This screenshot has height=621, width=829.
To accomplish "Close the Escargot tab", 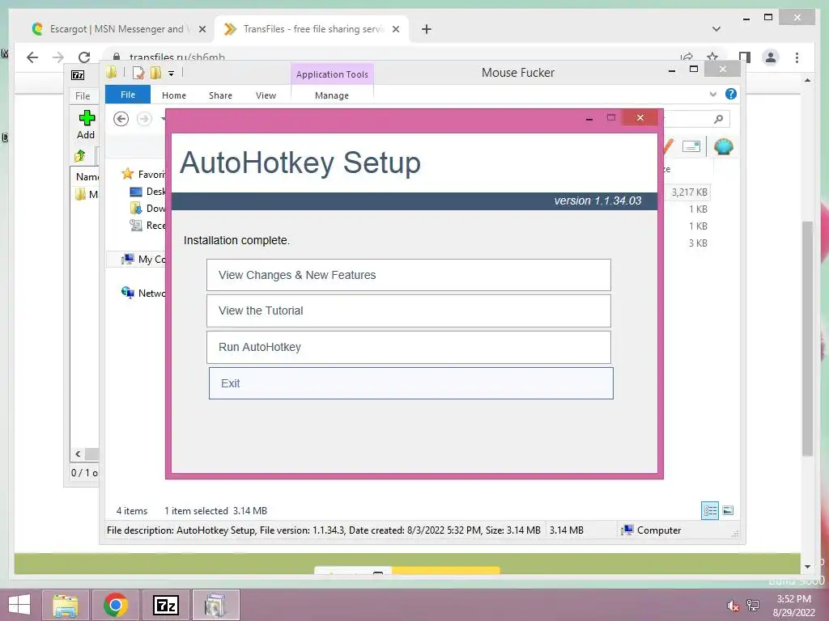I will 202,29.
